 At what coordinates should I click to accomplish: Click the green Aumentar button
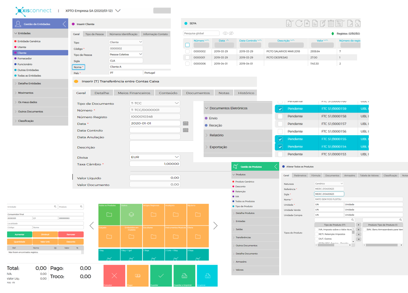pos(20,234)
